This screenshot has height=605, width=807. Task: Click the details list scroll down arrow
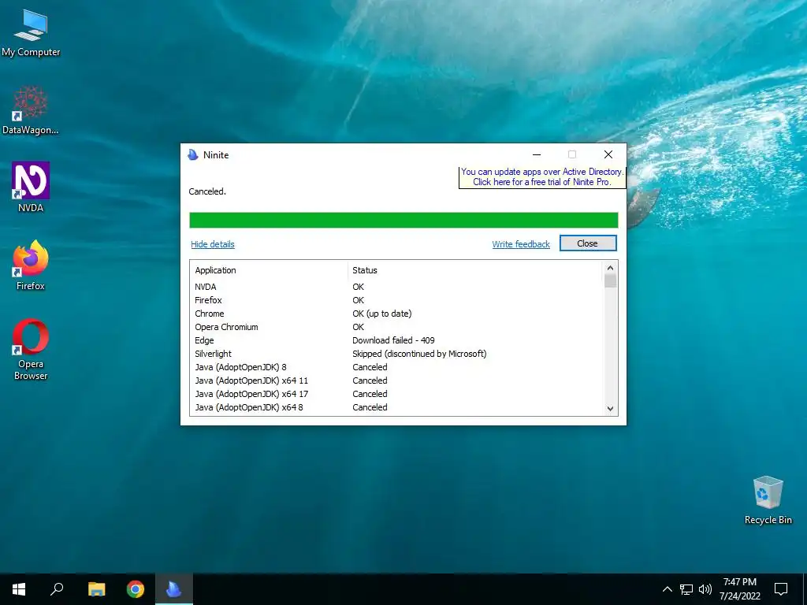pyautogui.click(x=611, y=409)
